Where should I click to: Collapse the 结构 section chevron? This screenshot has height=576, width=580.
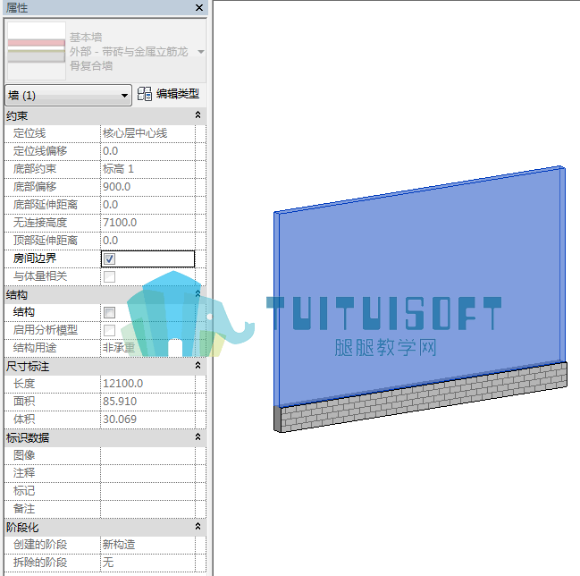click(198, 294)
